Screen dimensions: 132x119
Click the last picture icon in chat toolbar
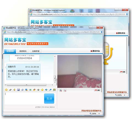54,90
